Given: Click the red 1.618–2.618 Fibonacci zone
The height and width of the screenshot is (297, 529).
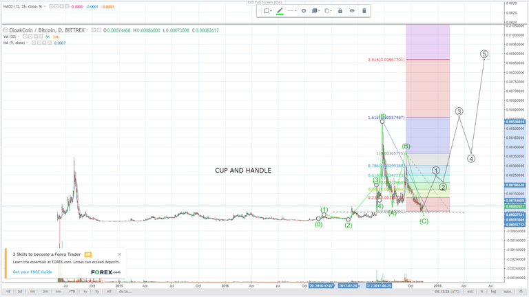Looking at the screenshot, I should click(x=428, y=89).
